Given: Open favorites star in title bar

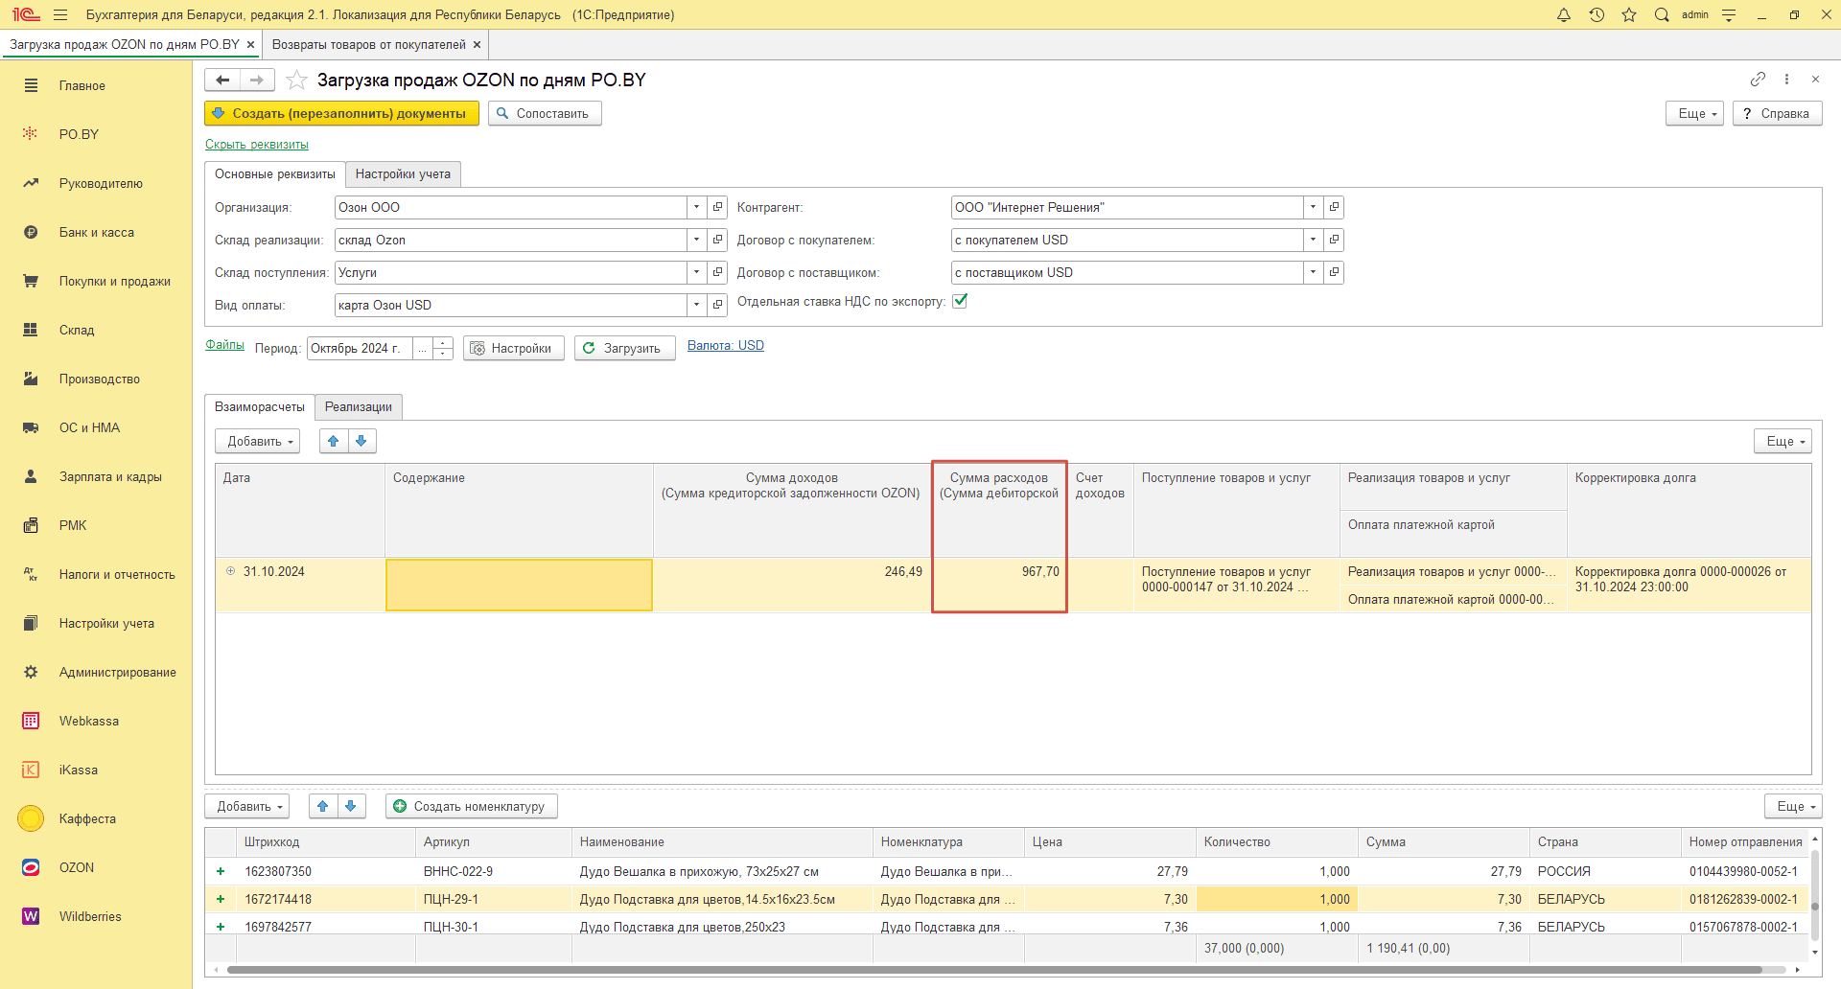Looking at the screenshot, I should tap(1629, 14).
